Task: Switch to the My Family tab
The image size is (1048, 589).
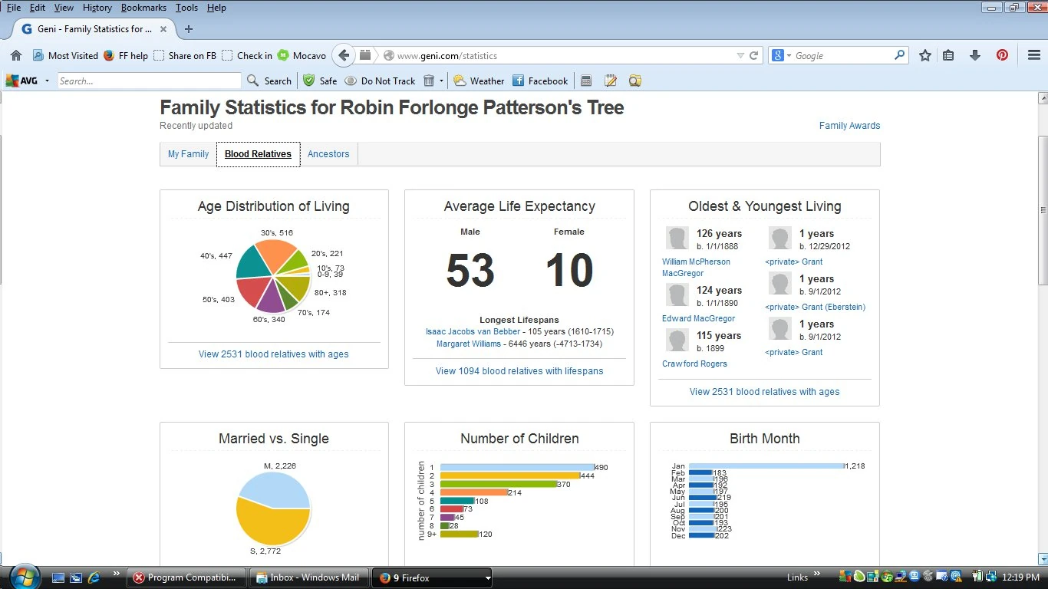Action: coord(189,154)
